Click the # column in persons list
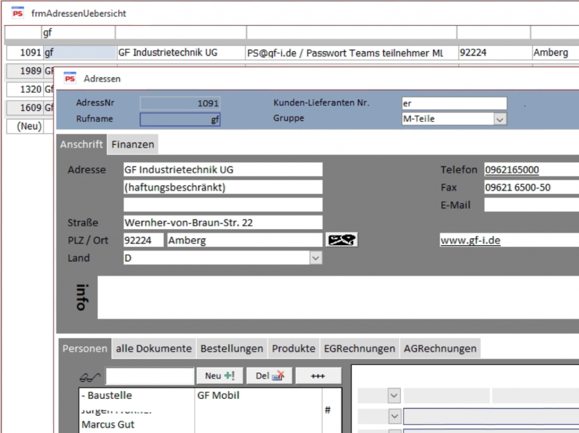The image size is (579, 433). pos(327,410)
